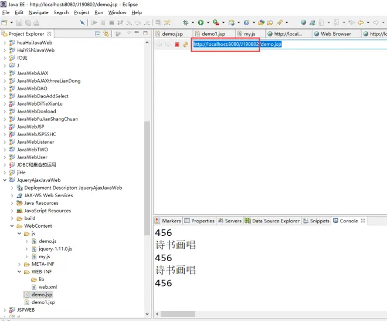Toggle Link with Editor in Project Explorer
Viewport: 387px width, 321px height.
click(x=106, y=33)
